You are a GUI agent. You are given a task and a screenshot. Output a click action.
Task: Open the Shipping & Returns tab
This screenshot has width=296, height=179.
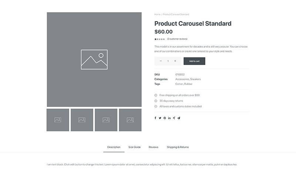(x=178, y=147)
